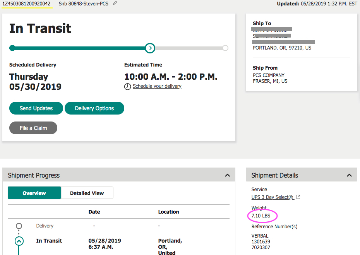This screenshot has height=255, width=360.
Task: Click the clock icon near Schedule your delivery
Action: 127,87
